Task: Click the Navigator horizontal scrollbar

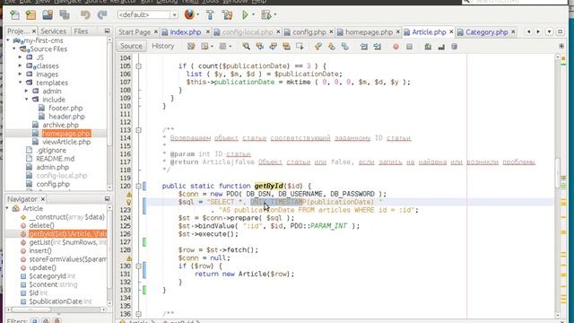Action: (56, 310)
